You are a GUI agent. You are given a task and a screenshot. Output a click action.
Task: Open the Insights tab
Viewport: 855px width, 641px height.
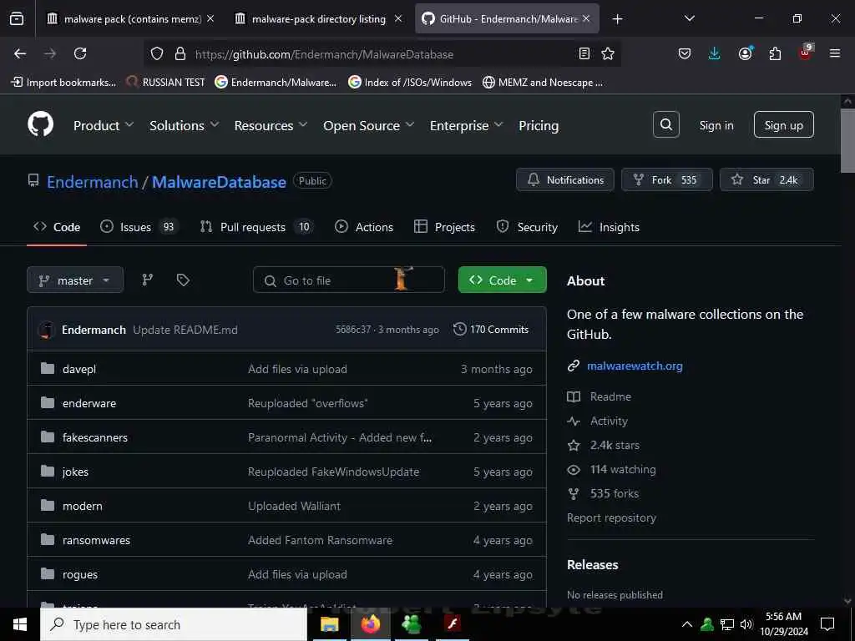pos(609,227)
